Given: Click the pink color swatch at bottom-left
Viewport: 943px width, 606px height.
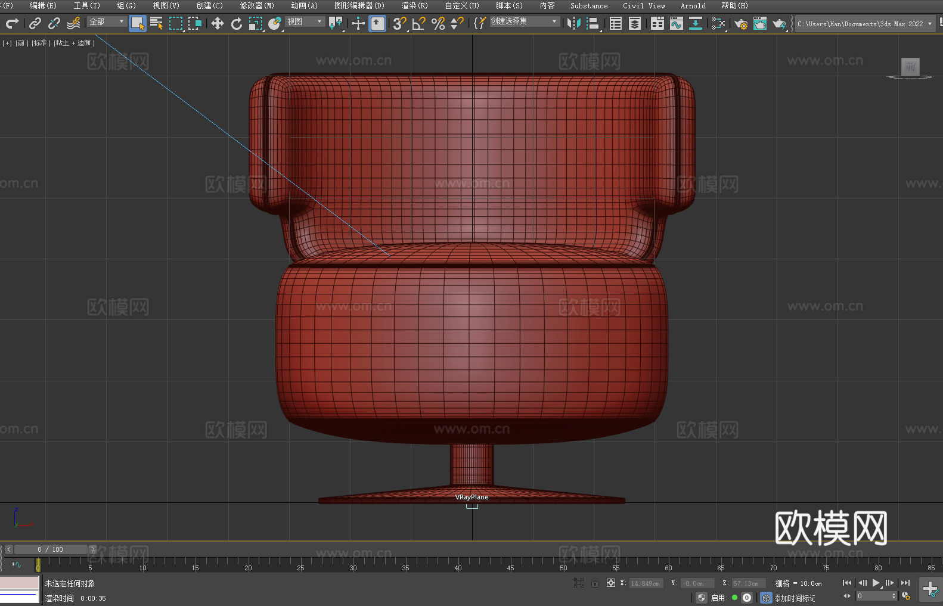Looking at the screenshot, I should (20, 582).
